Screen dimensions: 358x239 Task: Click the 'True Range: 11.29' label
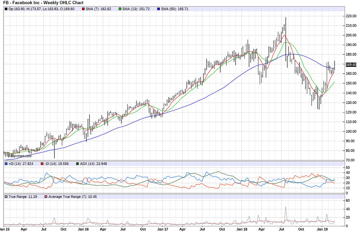point(23,197)
